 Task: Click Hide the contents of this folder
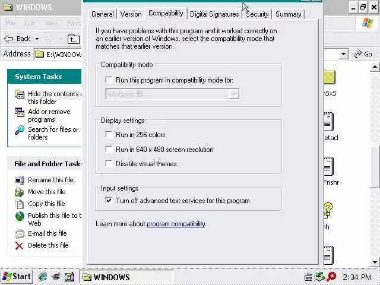click(54, 97)
